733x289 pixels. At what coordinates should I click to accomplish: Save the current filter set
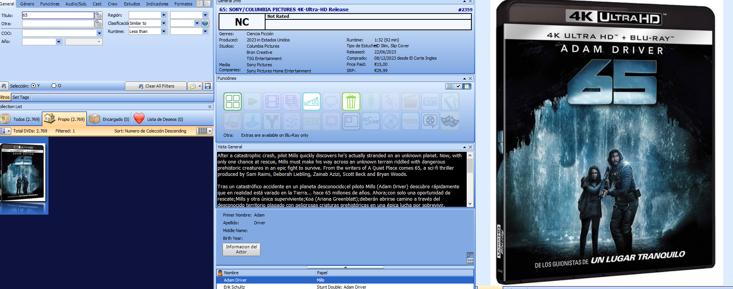click(208, 86)
